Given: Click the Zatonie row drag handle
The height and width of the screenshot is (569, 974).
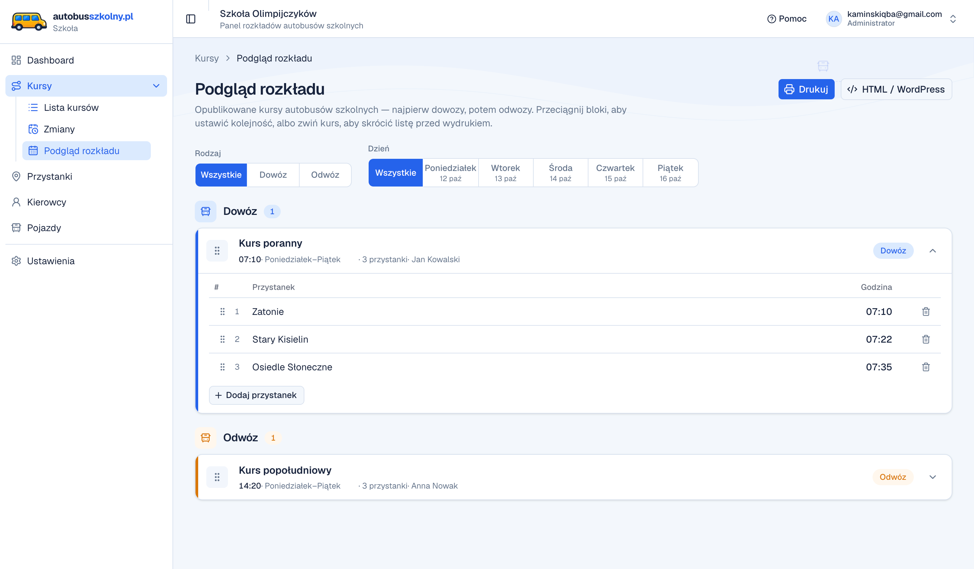Looking at the screenshot, I should coord(222,312).
